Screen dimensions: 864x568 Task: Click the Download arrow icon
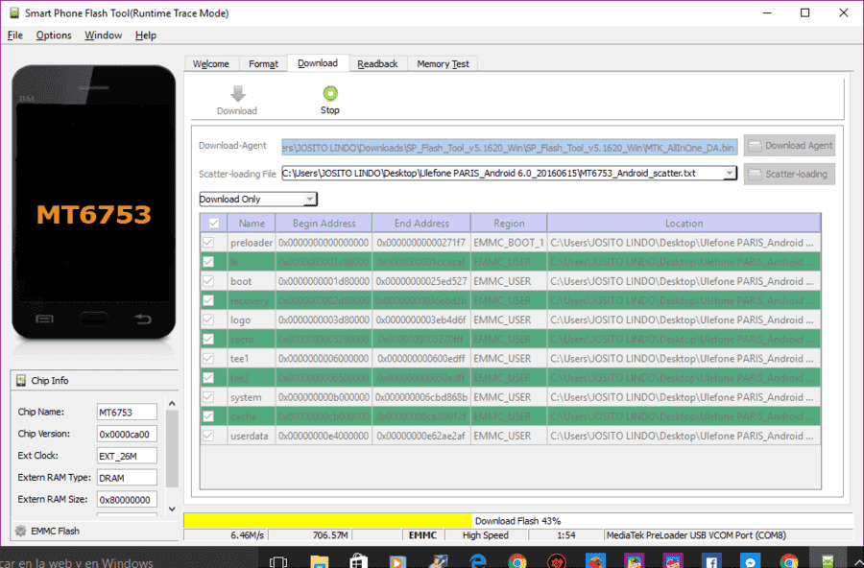[237, 94]
